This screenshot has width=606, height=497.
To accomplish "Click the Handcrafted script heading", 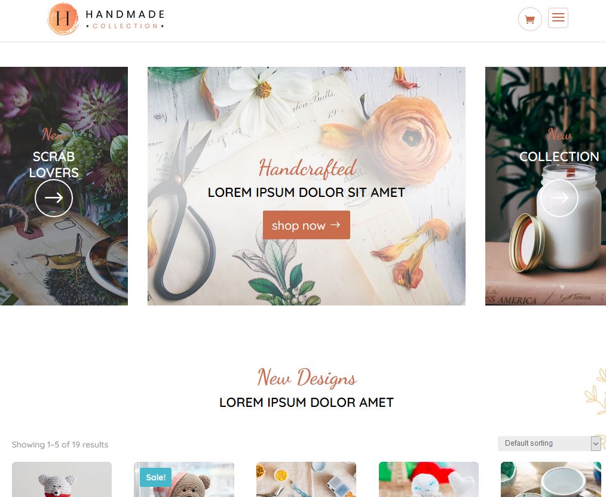I will tap(307, 169).
